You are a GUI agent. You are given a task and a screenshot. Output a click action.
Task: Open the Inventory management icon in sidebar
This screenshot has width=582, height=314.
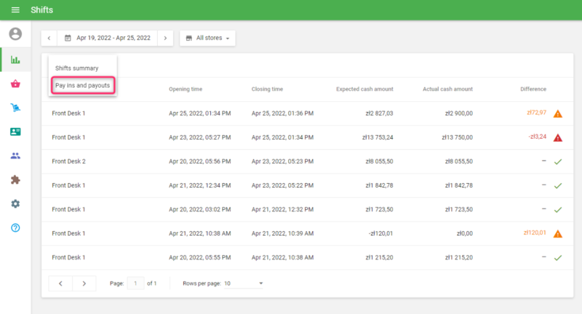pos(15,108)
